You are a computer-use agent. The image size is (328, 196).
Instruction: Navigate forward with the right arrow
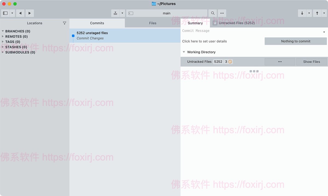29,13
